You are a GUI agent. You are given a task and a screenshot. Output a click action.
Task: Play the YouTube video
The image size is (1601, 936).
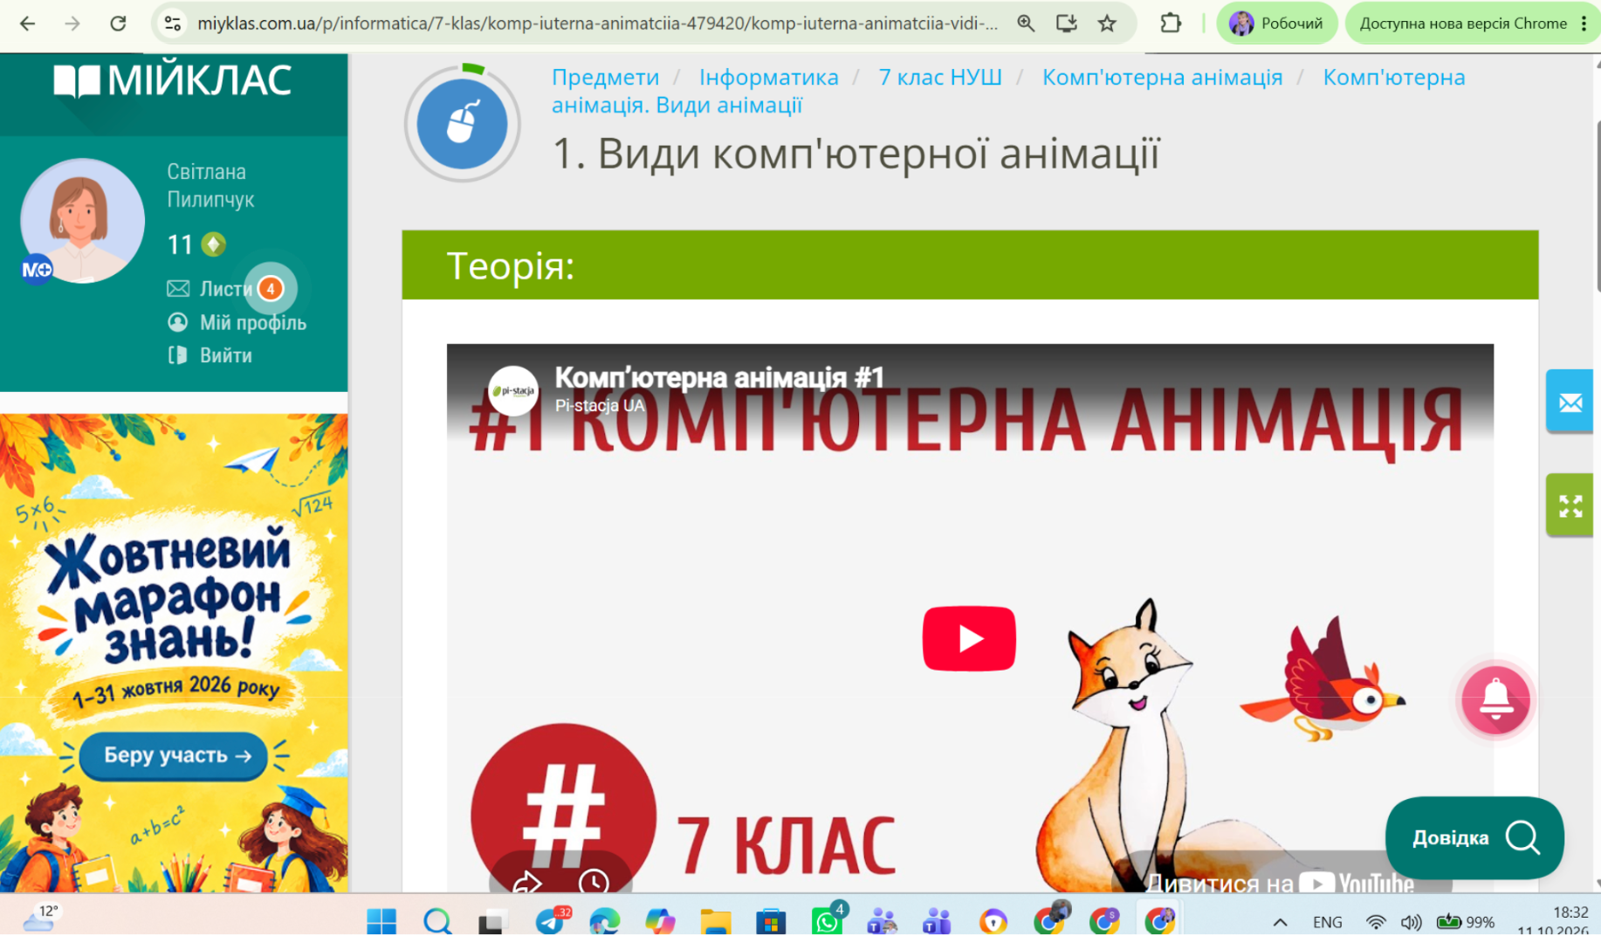969,638
